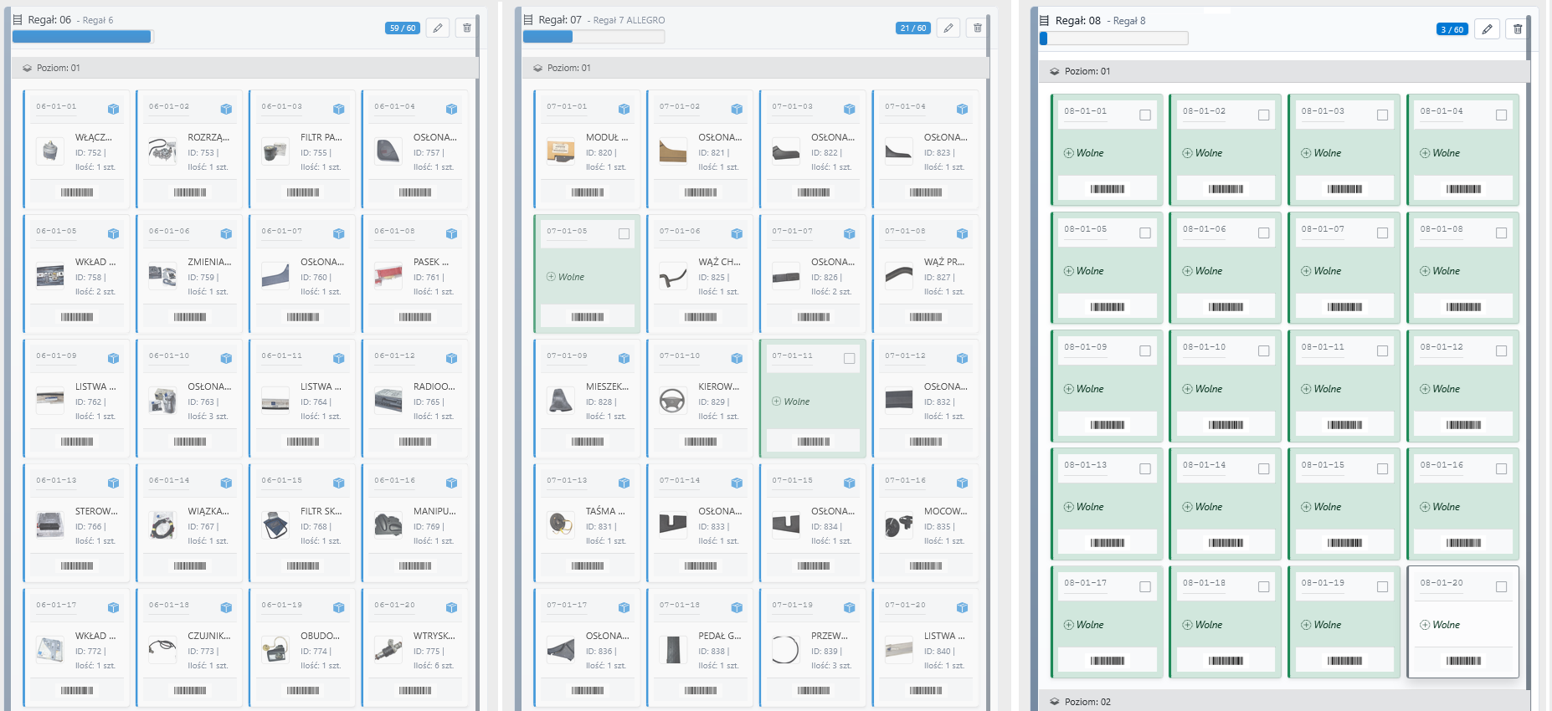
Task: Click the box icon on slot 07-01-04
Action: point(962,109)
